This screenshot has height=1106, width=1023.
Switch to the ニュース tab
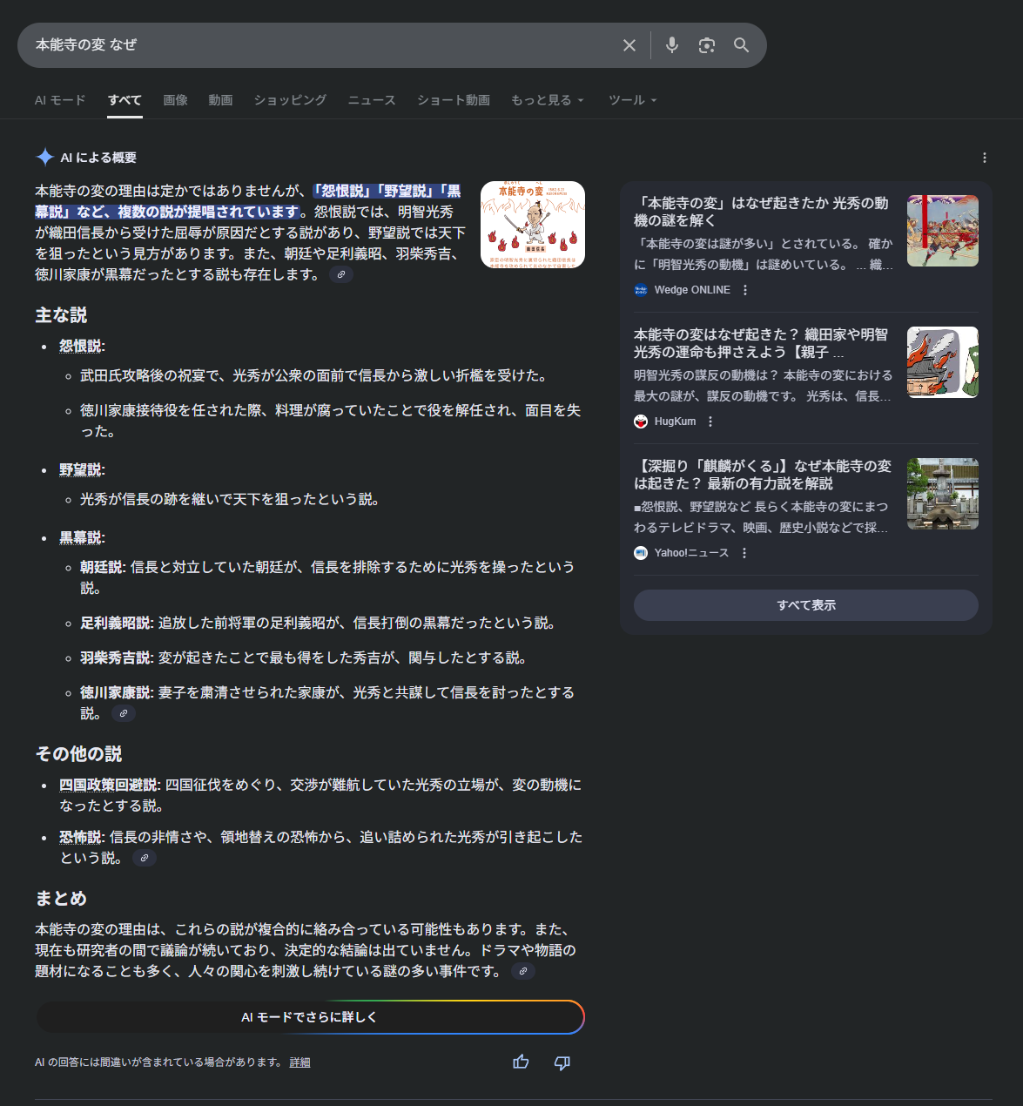[x=372, y=100]
